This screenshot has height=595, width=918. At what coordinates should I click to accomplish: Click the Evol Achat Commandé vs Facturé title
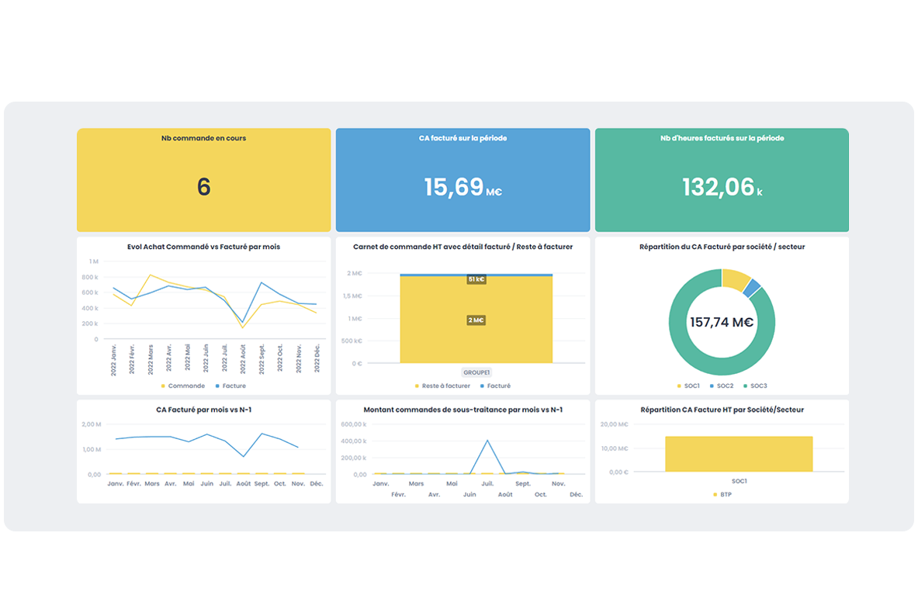(x=203, y=247)
